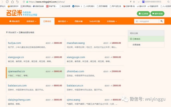This screenshot has height=107, width=171.
Task: Click the mingqimi search input field
Action: coord(146,21)
